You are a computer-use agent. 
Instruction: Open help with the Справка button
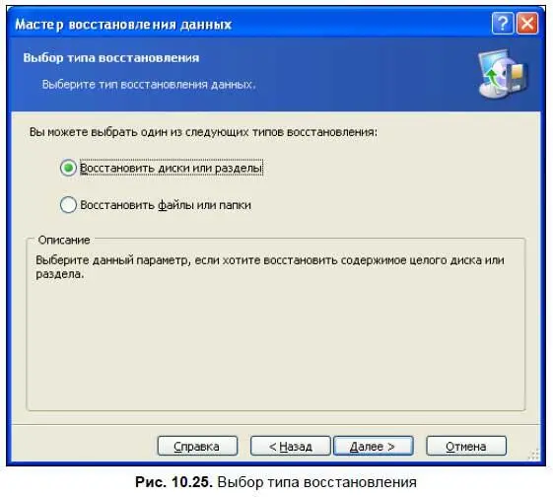coord(197,446)
